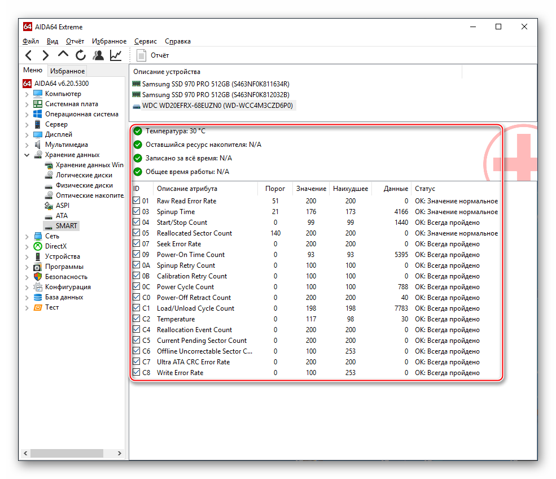Screen dimensions: 556x479
Task: Select first Samsung SSD 970 PRO device
Action: (214, 84)
